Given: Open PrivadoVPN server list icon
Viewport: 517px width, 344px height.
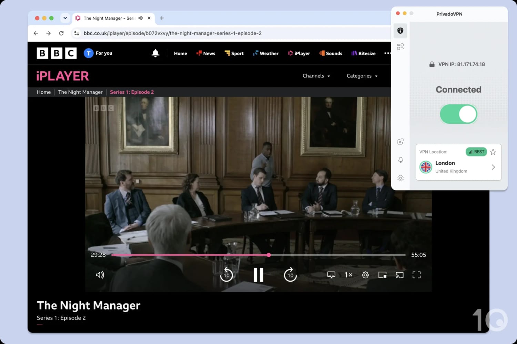Looking at the screenshot, I should coord(400,47).
